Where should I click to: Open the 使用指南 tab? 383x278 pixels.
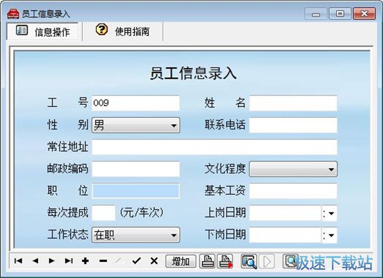coord(123,31)
